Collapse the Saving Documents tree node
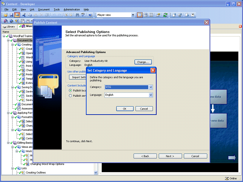The image size is (243, 182). pos(13,87)
